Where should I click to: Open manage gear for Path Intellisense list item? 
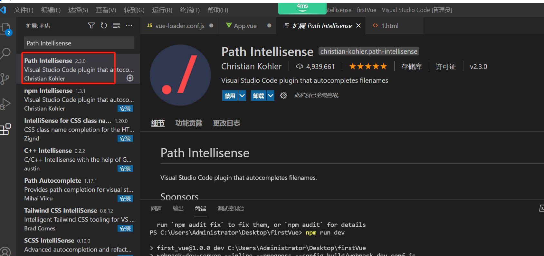pos(130,78)
